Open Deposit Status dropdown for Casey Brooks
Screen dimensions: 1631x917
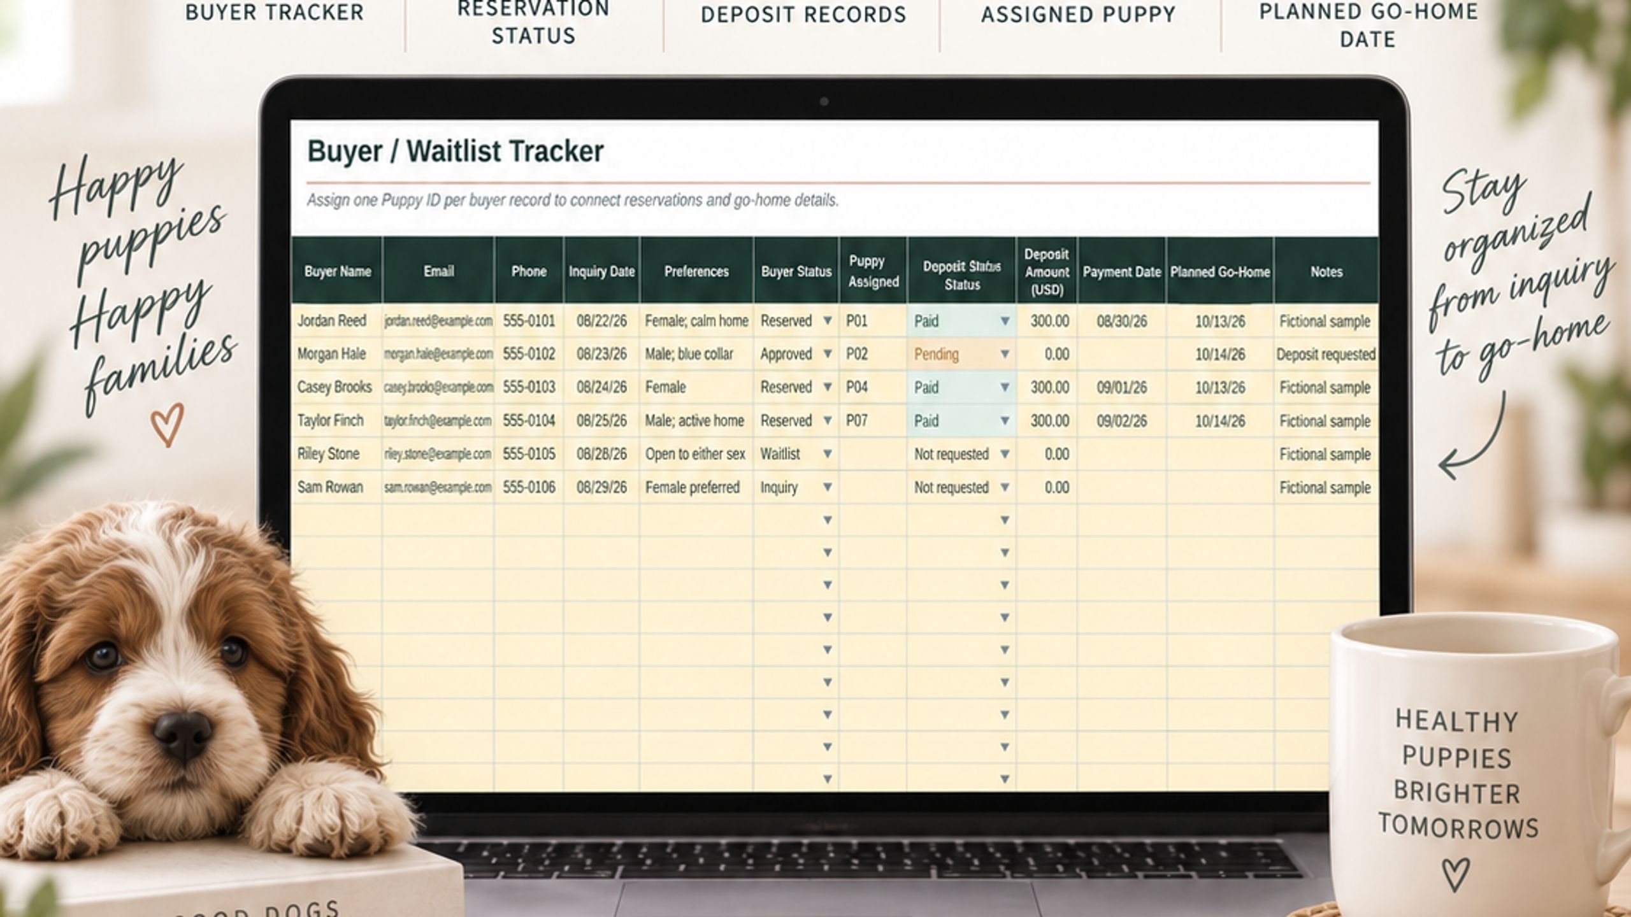click(x=1005, y=387)
